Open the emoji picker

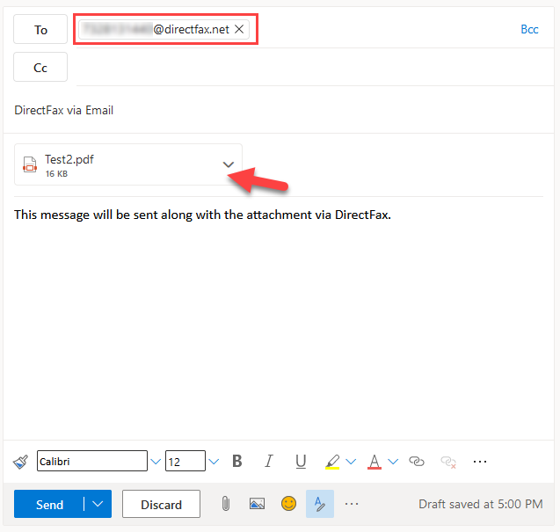[x=288, y=504]
